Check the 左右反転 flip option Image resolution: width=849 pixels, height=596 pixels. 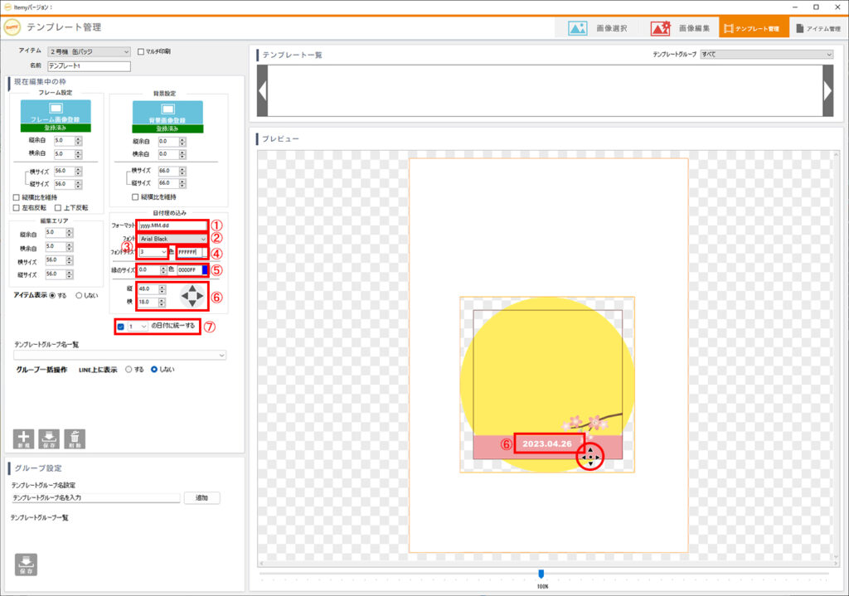pyautogui.click(x=17, y=207)
